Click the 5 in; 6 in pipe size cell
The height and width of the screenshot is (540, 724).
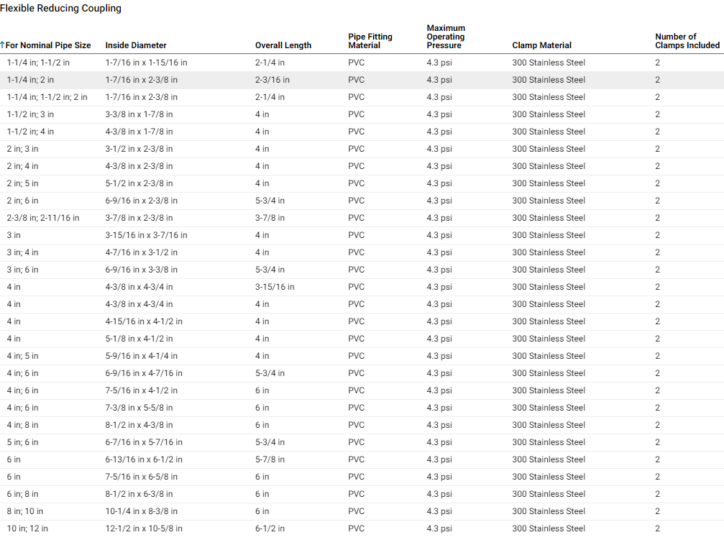[x=23, y=442]
